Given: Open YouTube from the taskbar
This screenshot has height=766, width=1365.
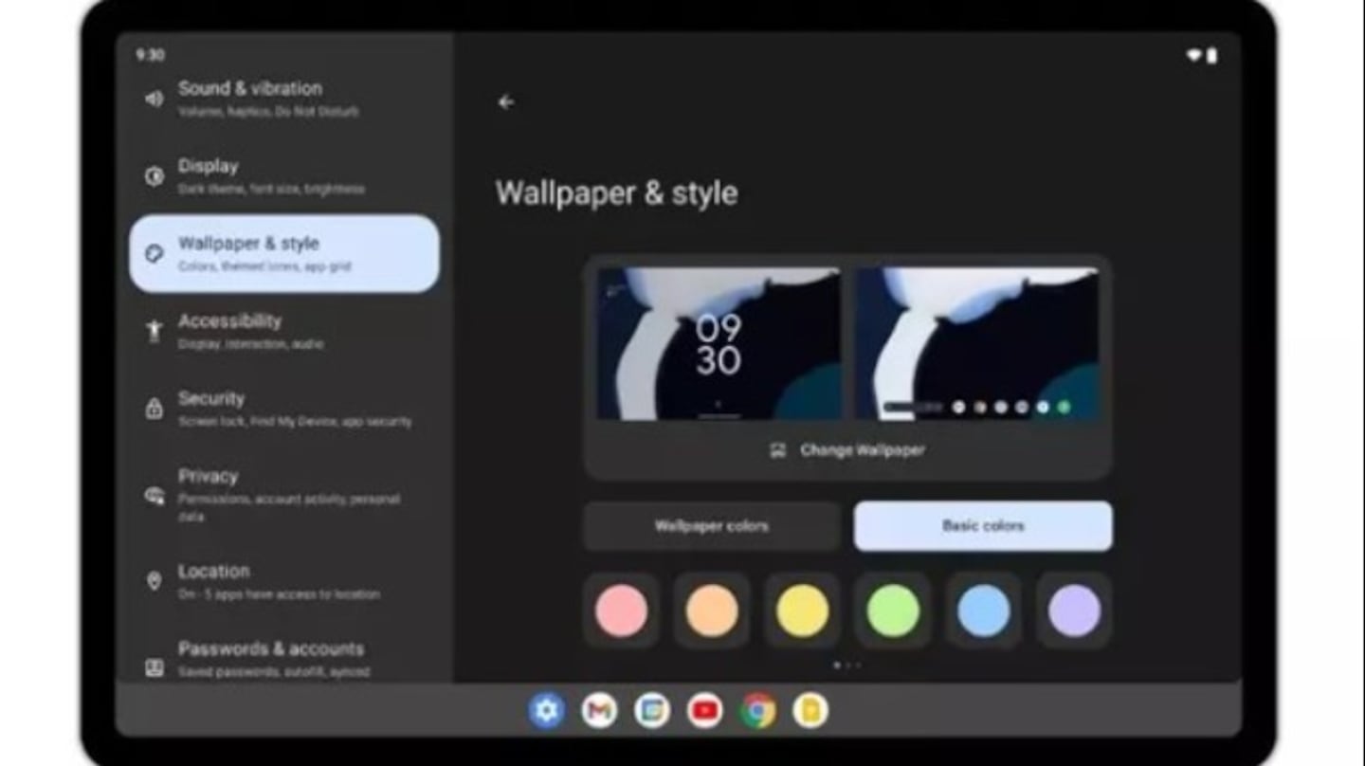Looking at the screenshot, I should point(704,710).
